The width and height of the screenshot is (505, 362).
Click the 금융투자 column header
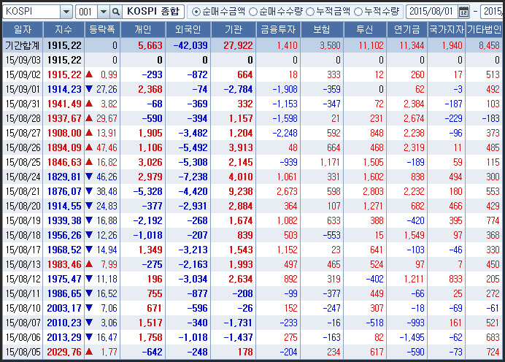pos(278,30)
